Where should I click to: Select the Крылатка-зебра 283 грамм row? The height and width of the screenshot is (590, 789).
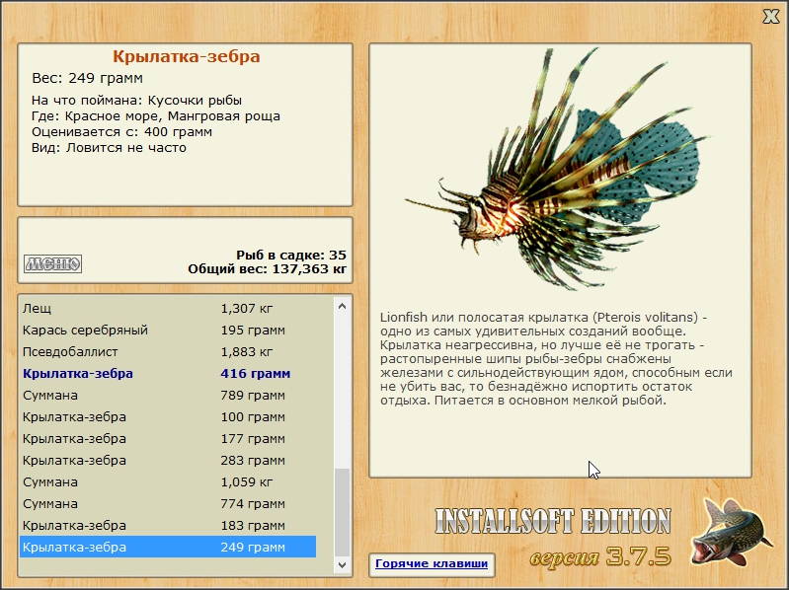[168, 460]
